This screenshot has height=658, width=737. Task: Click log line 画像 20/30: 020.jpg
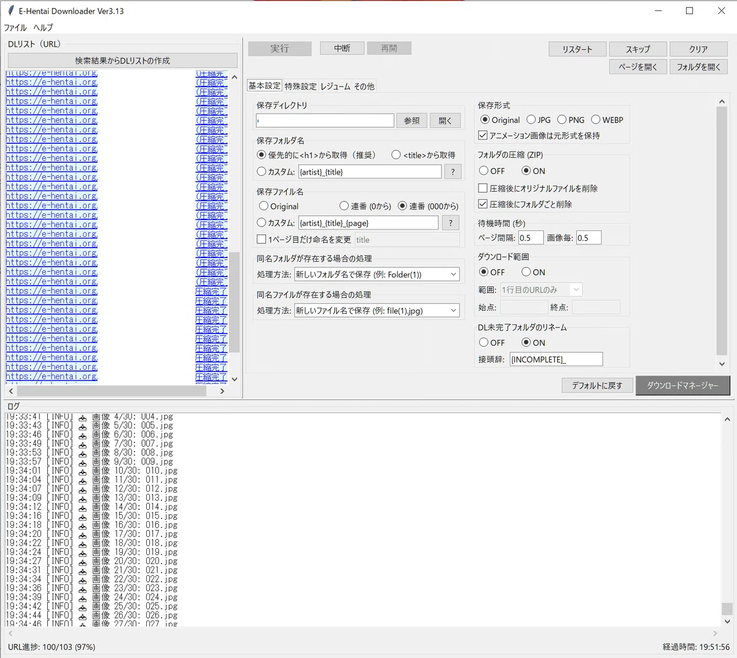92,561
